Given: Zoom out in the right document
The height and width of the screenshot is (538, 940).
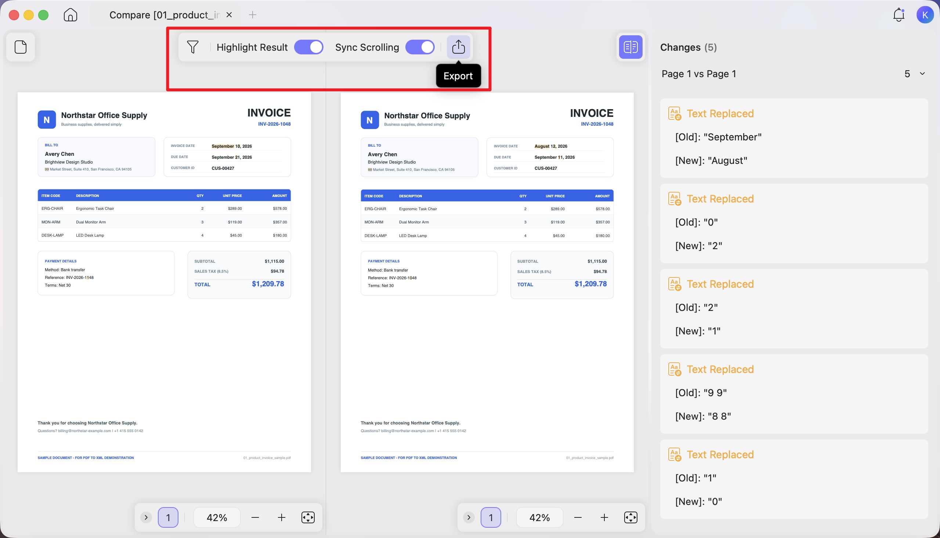Looking at the screenshot, I should (578, 517).
